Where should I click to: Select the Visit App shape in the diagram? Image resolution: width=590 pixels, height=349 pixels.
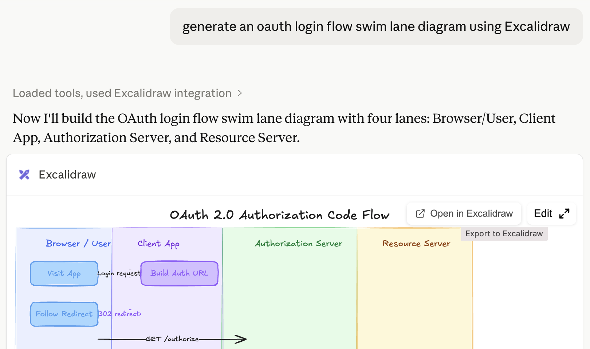[64, 273]
